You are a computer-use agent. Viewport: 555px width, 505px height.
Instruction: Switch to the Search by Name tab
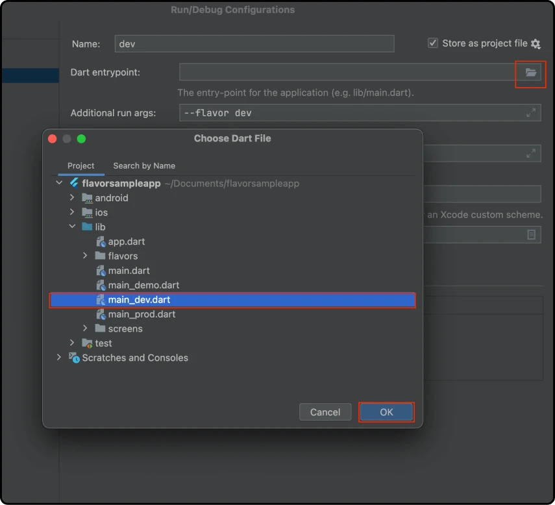coord(144,166)
